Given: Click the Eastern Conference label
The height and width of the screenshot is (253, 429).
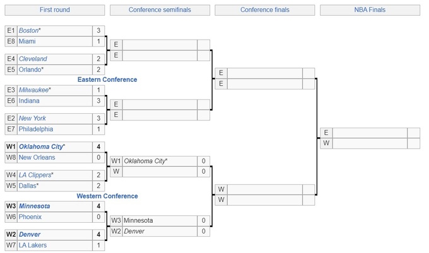Looking at the screenshot, I should point(107,80).
